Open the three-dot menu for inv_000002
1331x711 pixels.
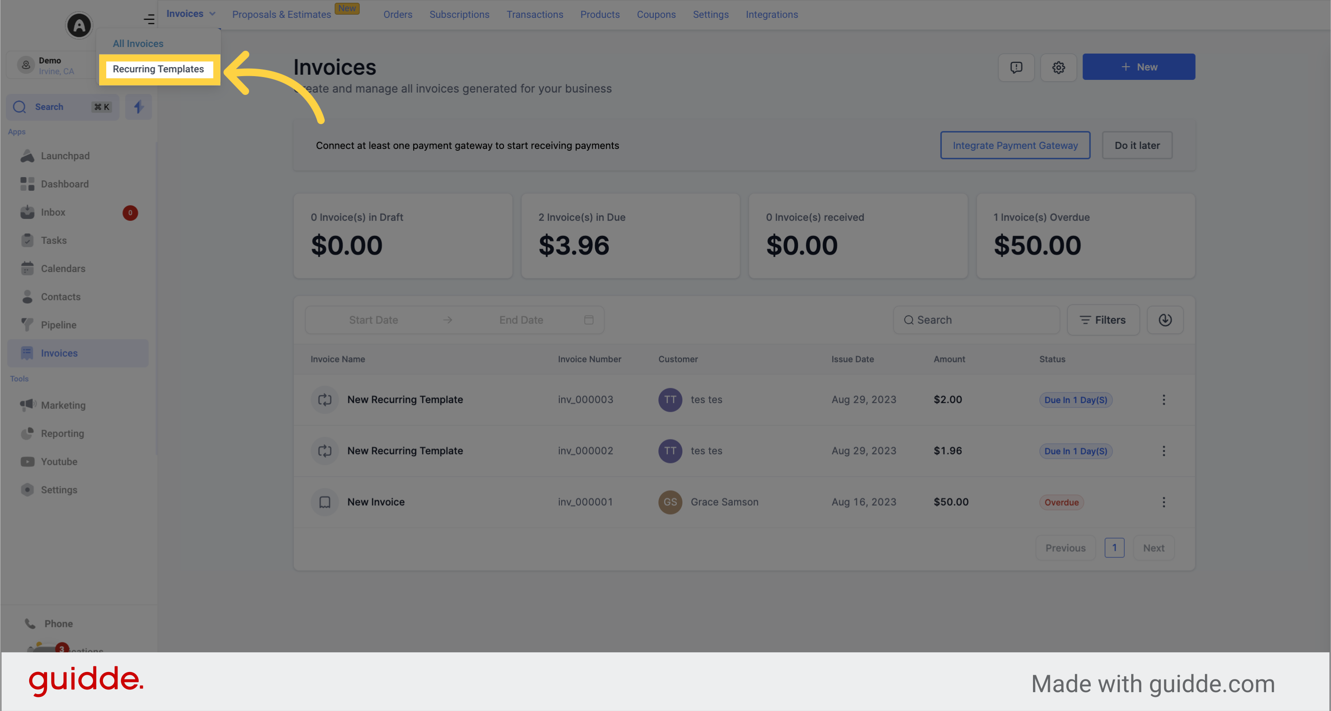pyautogui.click(x=1164, y=451)
